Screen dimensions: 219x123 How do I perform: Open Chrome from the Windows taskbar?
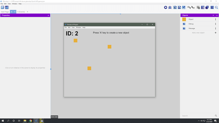[30, 121]
